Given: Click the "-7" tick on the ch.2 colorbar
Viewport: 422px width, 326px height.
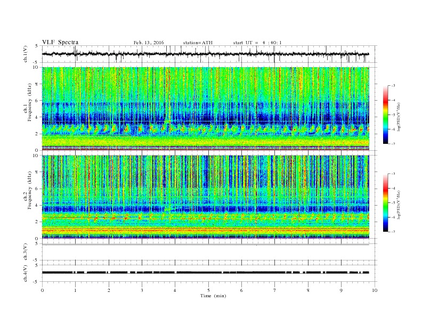Looking at the screenshot, I should coord(393,232).
